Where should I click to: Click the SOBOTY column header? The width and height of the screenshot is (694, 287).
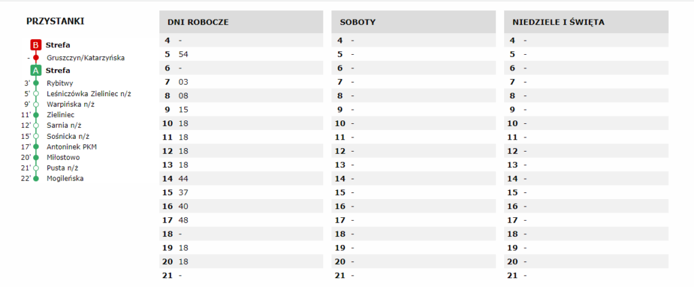pos(358,22)
